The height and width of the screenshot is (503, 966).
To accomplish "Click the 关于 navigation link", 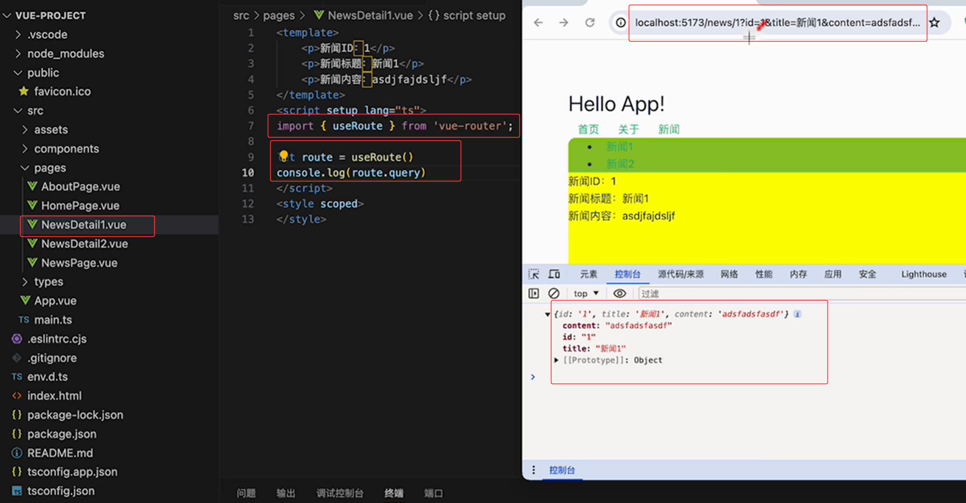I will [629, 130].
